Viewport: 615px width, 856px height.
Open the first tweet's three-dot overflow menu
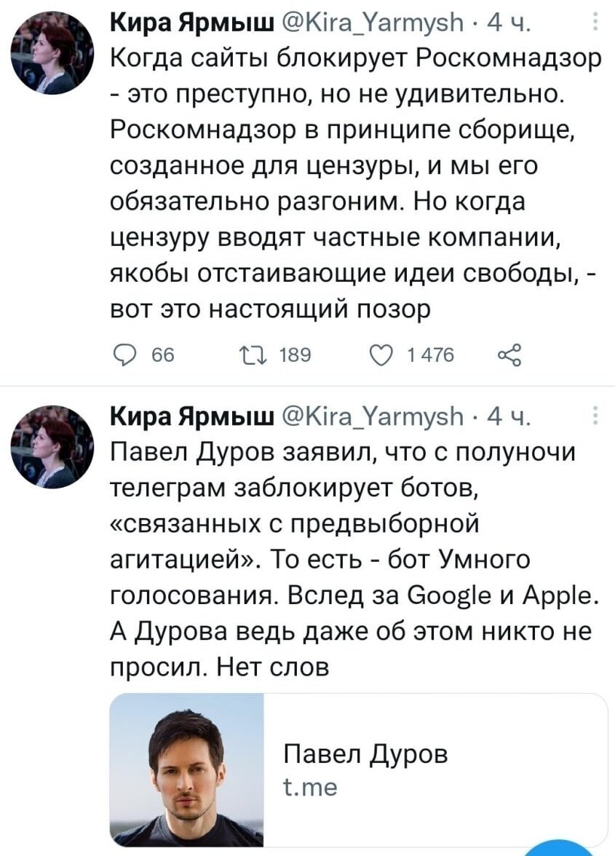point(595,22)
